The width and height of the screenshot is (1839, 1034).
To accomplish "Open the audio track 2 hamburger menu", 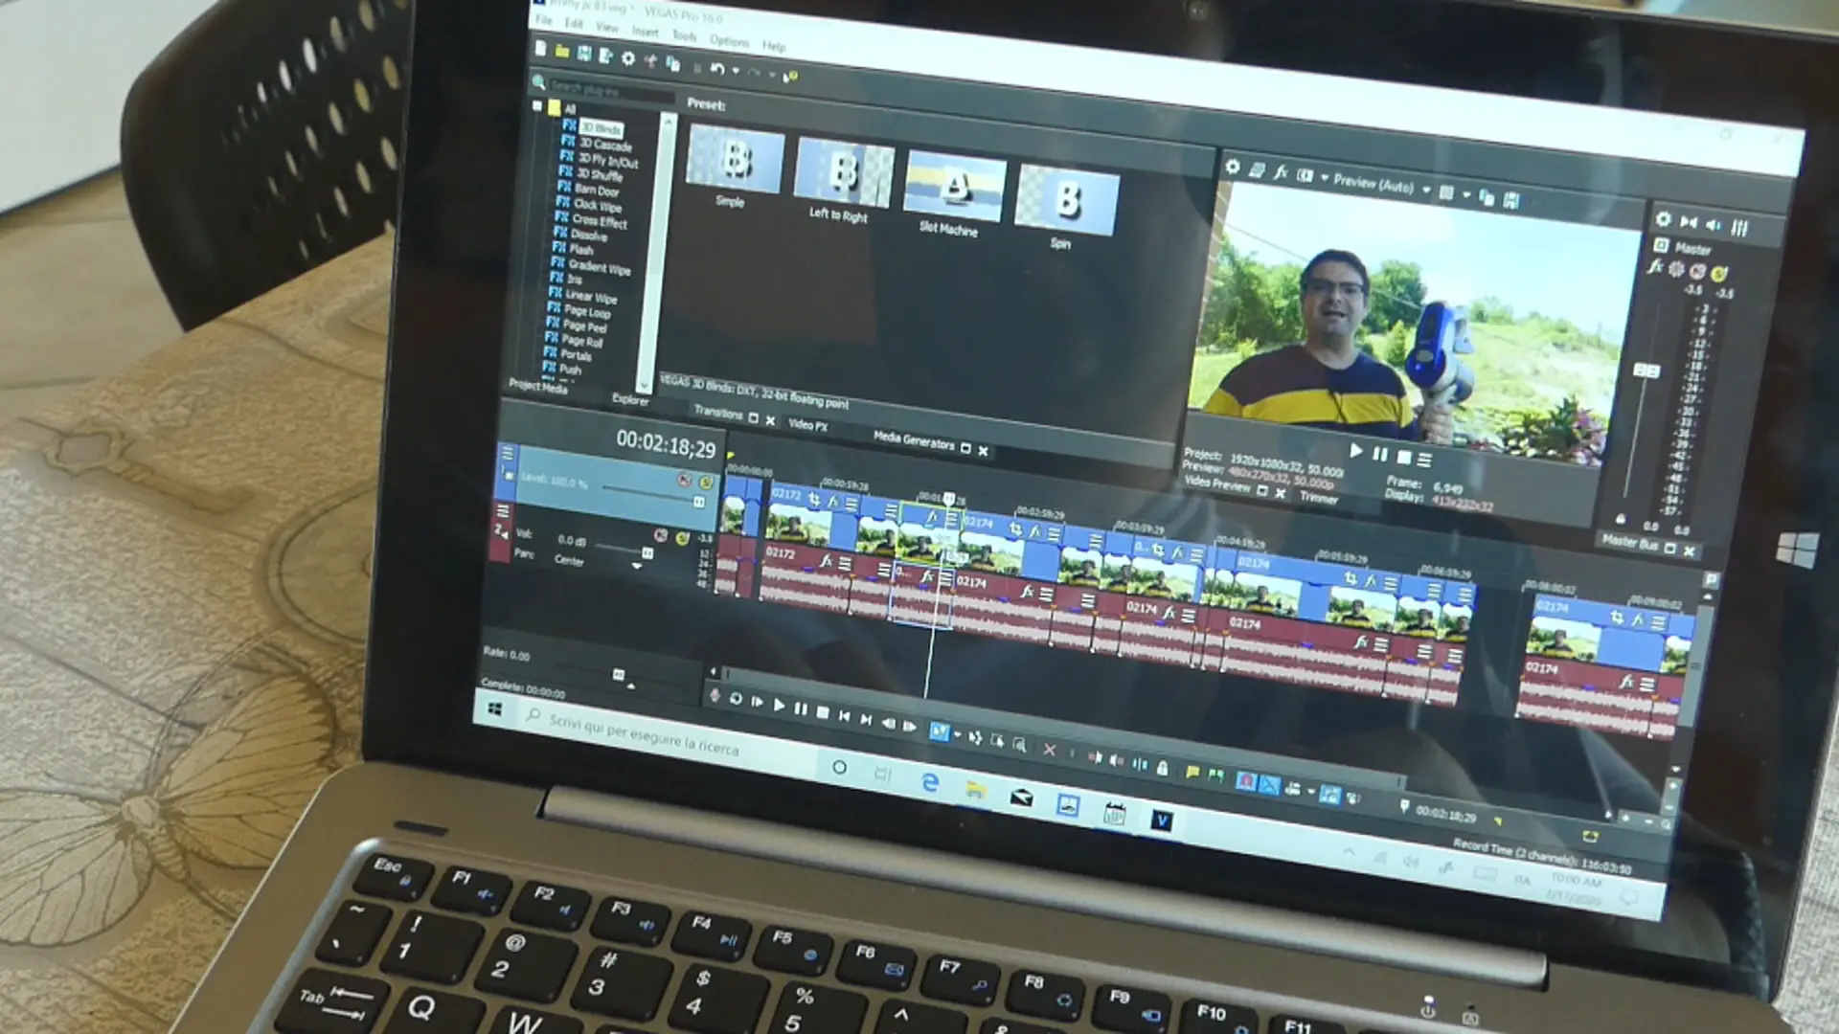I will [x=503, y=510].
